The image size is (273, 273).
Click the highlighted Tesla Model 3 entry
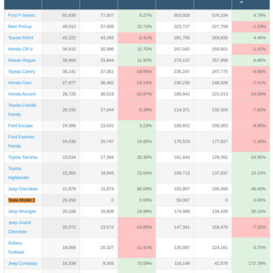click(x=21, y=200)
